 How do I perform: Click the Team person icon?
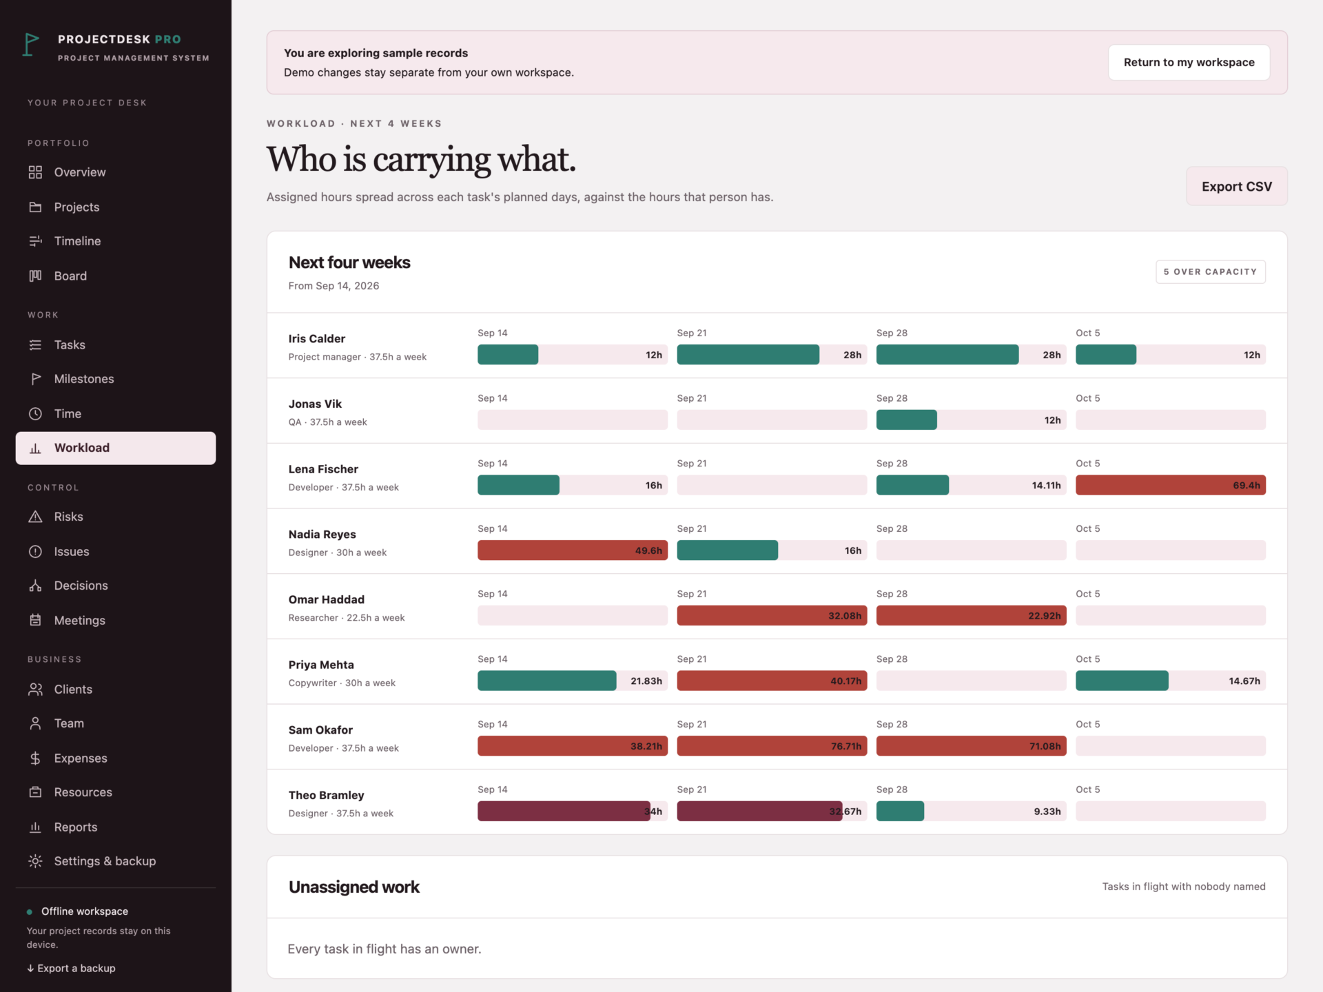tap(35, 723)
